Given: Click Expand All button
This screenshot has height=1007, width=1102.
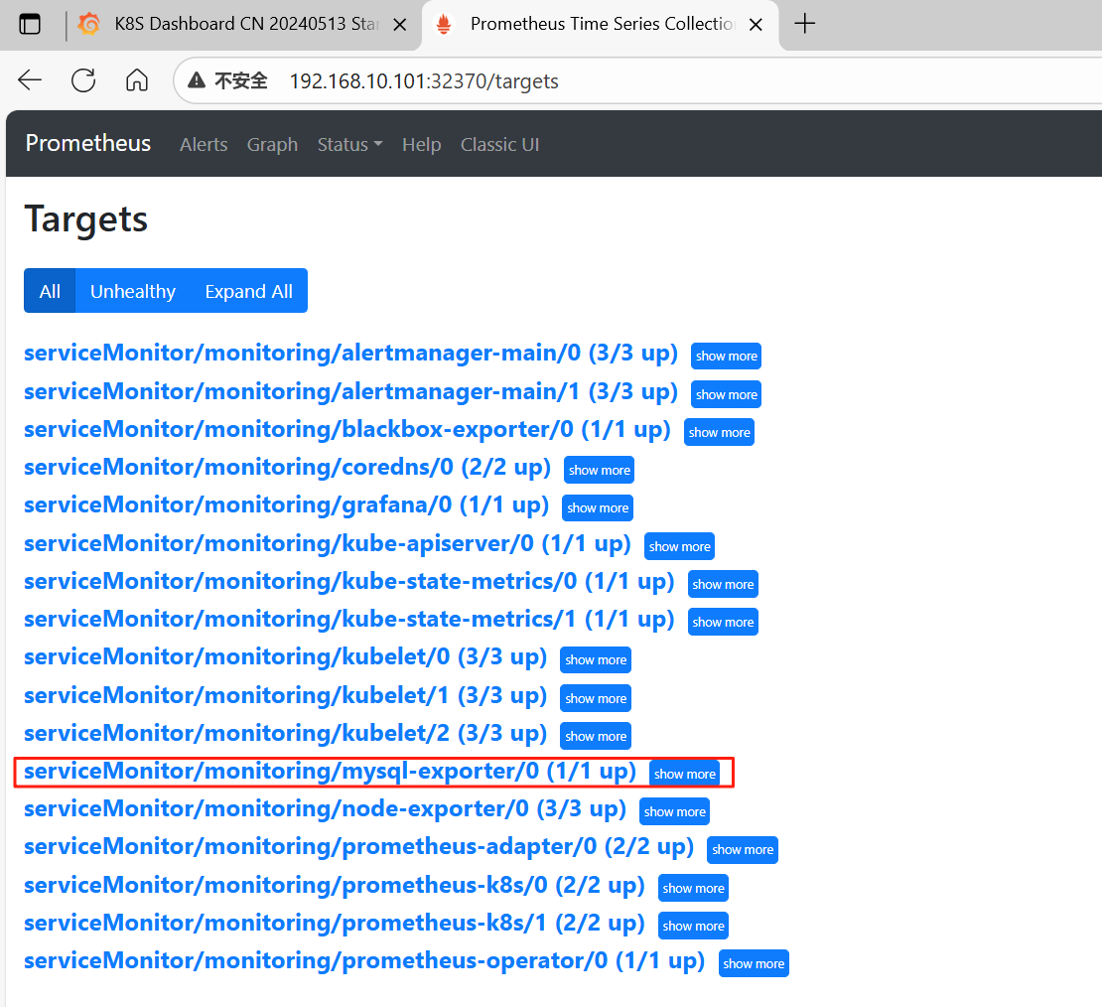Looking at the screenshot, I should [249, 290].
